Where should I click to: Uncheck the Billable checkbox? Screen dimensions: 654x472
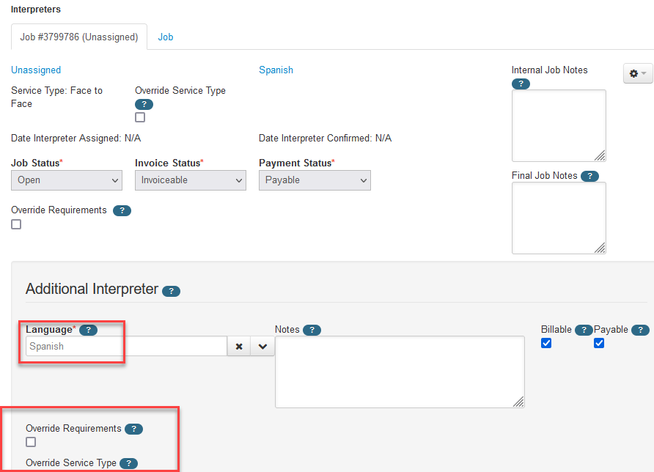pyautogui.click(x=545, y=343)
